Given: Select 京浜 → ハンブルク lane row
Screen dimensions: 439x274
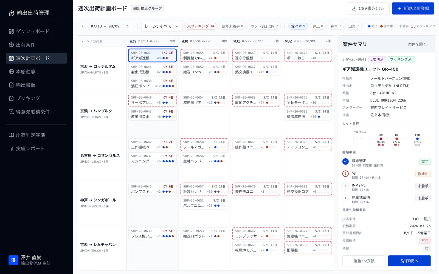Looking at the screenshot, I should [102, 114].
